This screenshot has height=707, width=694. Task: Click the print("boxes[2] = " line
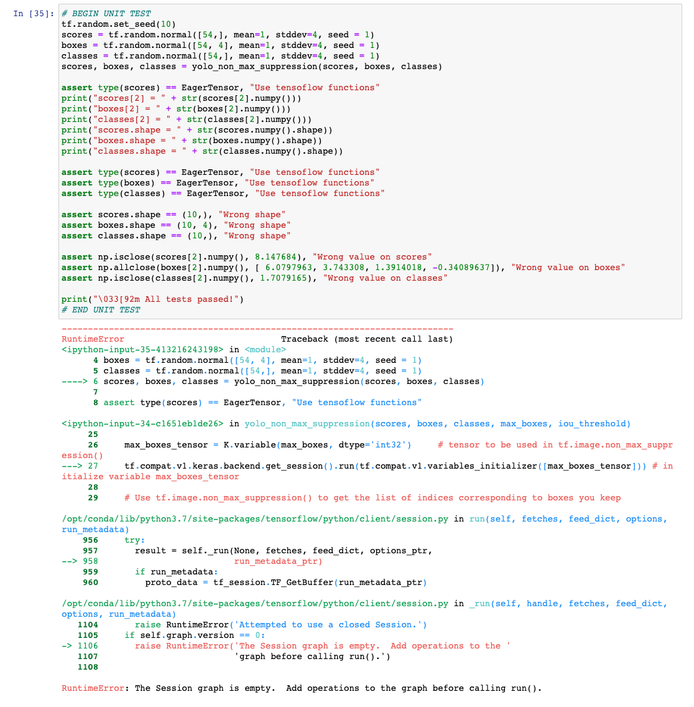coord(176,109)
